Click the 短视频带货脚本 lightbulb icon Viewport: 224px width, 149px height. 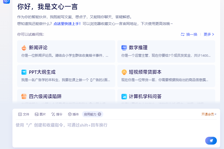[x=124, y=72]
